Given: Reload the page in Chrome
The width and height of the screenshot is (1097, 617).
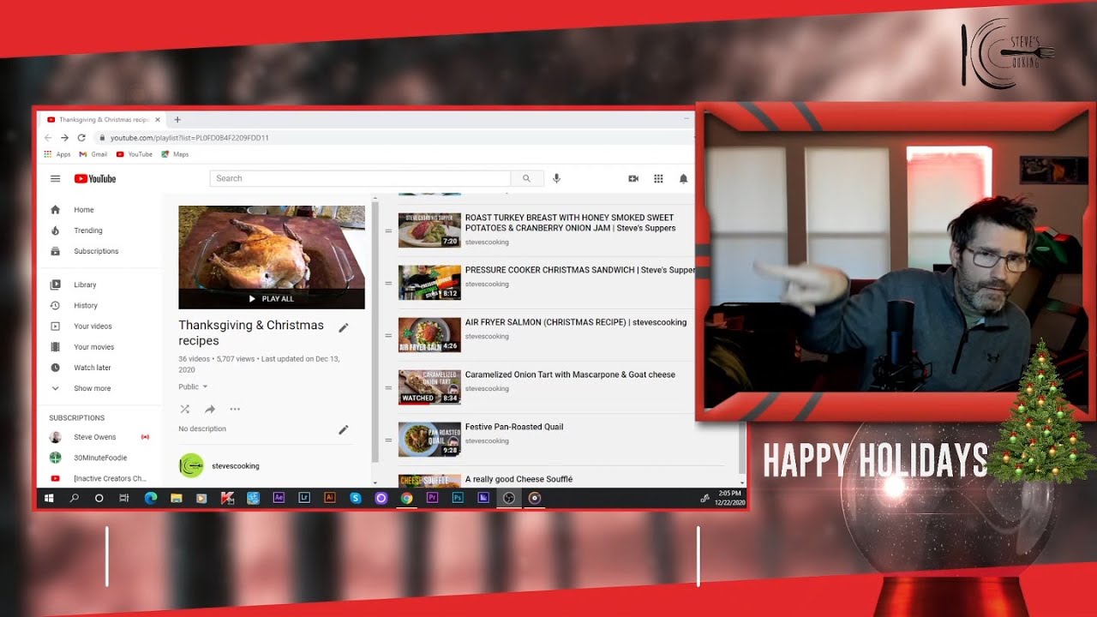Looking at the screenshot, I should tap(81, 137).
